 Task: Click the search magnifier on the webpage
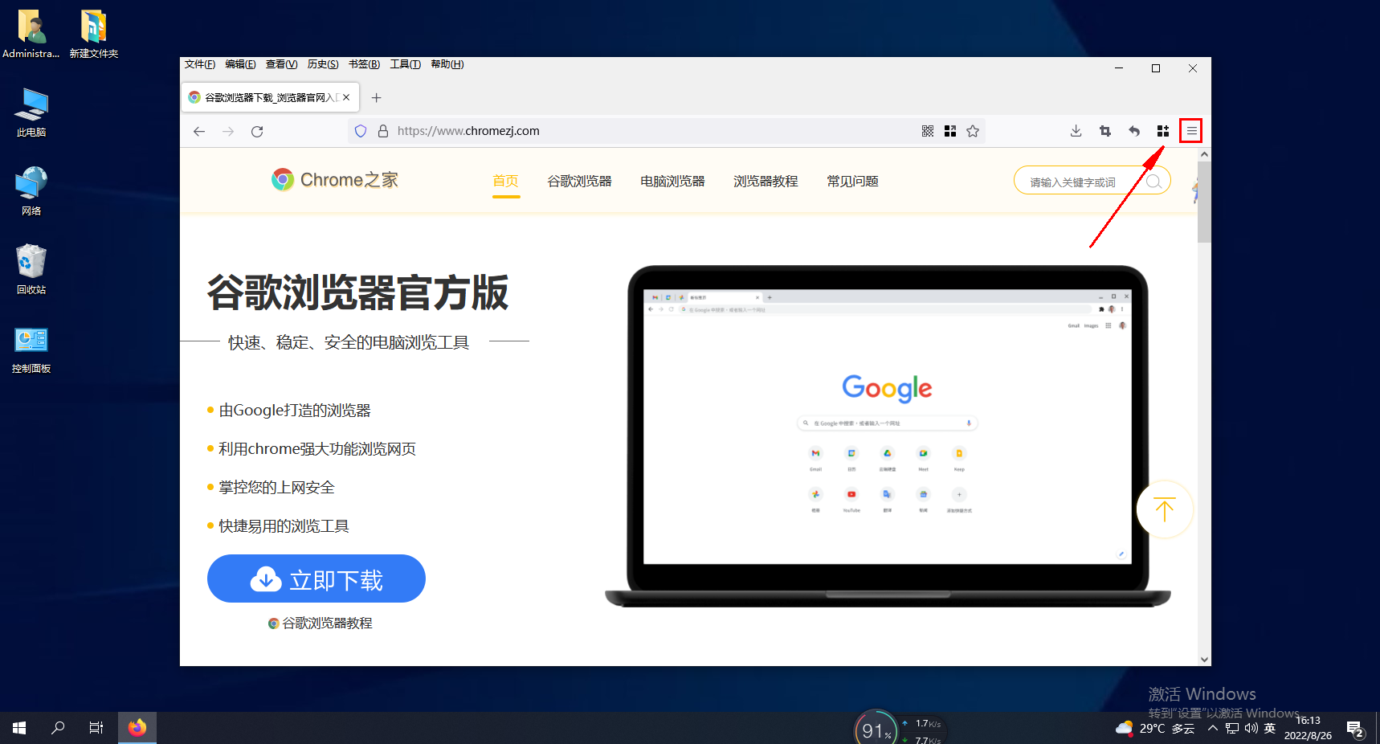1153,182
